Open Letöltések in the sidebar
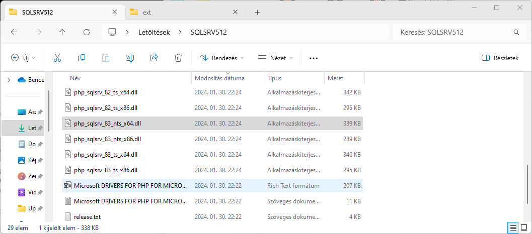 click(23, 128)
